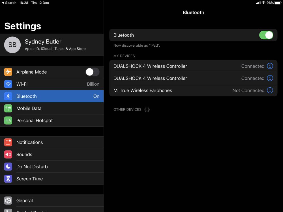Screen dimensions: 283x212
Task: Tap the Screen Time hourglass icon
Action: (x=8, y=179)
